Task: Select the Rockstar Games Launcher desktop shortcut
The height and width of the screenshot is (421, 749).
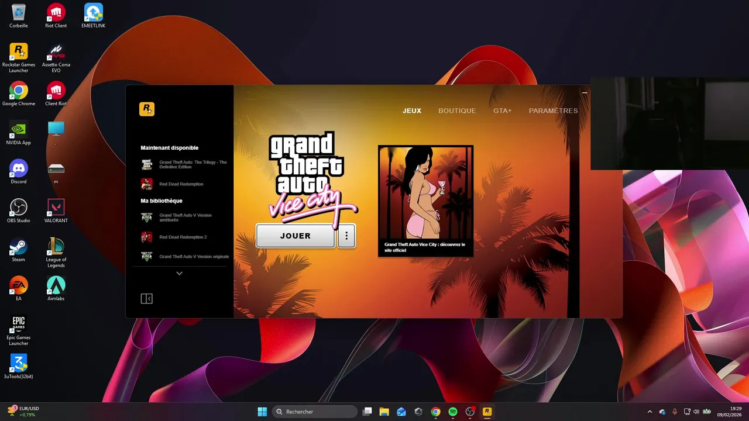Action: (x=19, y=57)
